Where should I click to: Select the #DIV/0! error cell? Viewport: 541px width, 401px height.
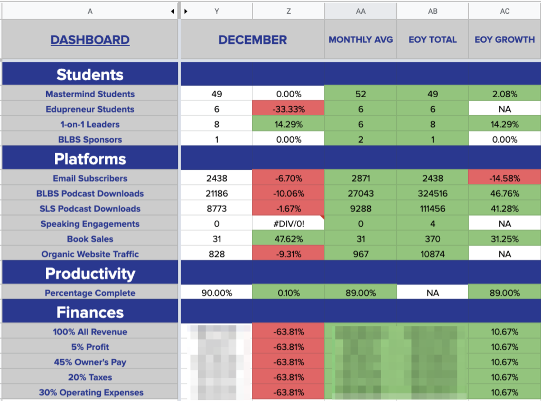(288, 223)
